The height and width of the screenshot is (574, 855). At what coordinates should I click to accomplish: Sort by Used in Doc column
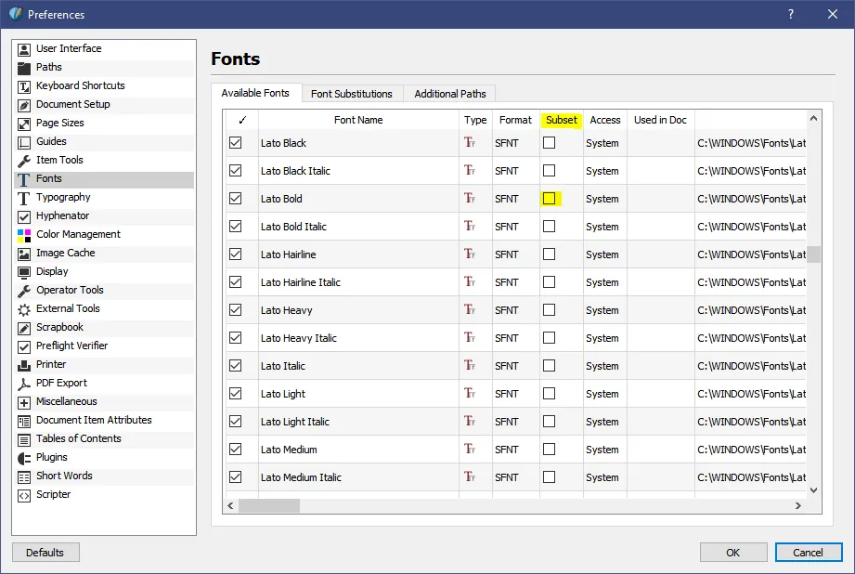pyautogui.click(x=660, y=120)
